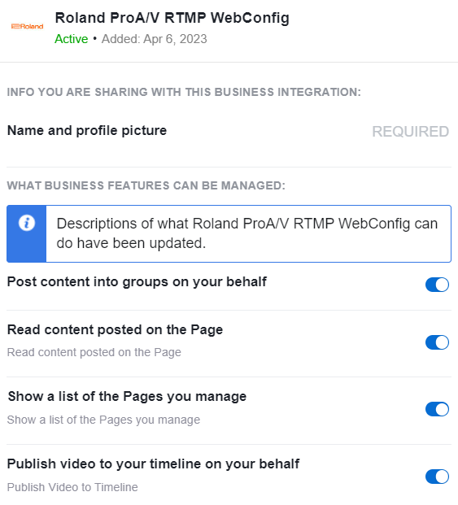Click Post content into groups label
458x505 pixels.
(137, 282)
